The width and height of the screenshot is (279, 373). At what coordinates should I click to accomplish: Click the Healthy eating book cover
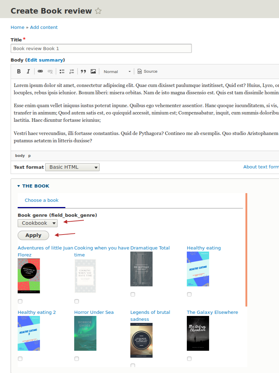198,269
